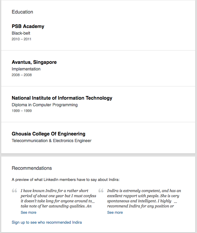The image size is (197, 233).
Task: Click Telecommunication & Electronics Engineer text
Action: coord(52,141)
